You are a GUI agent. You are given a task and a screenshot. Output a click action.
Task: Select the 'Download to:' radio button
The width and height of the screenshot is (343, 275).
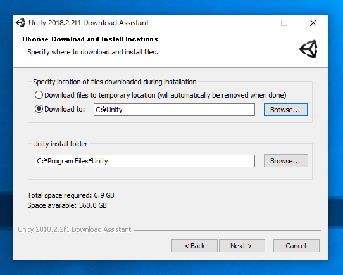tap(39, 109)
